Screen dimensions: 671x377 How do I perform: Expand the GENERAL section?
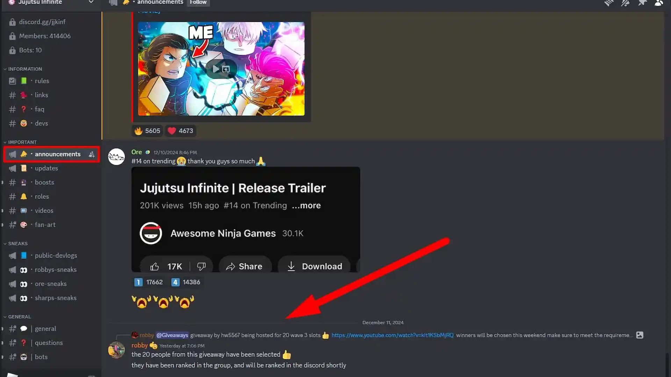(19, 317)
